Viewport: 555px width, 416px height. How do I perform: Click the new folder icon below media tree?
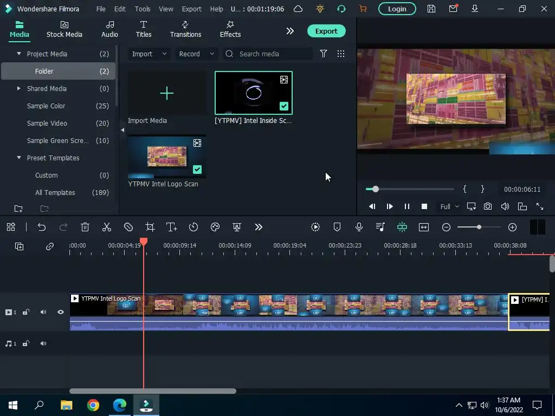click(x=18, y=209)
